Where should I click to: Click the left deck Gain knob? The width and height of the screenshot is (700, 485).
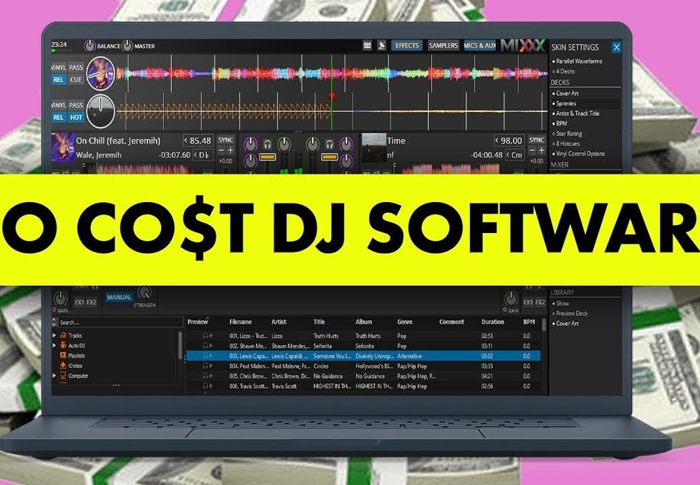coord(61,298)
